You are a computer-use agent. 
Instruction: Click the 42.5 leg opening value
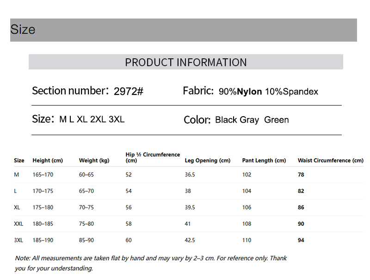point(190,240)
